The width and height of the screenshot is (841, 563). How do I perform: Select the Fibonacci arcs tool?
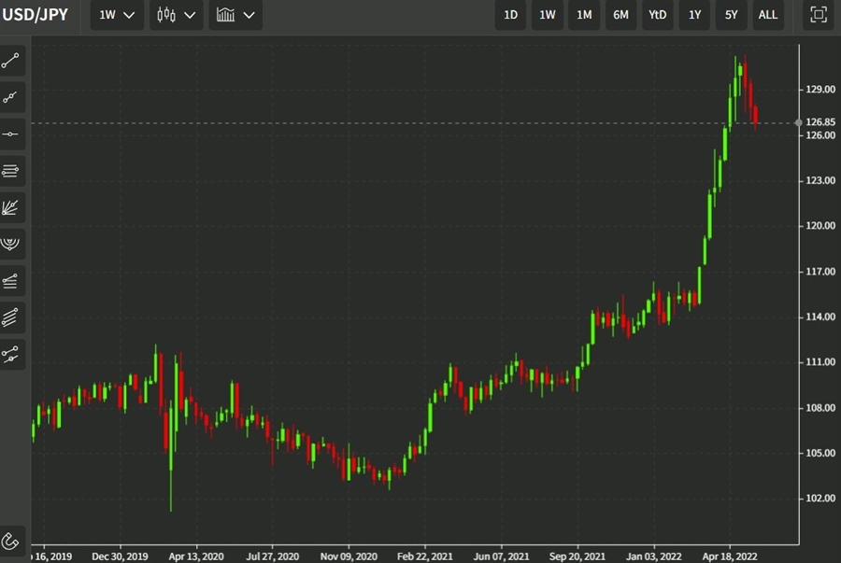[11, 245]
